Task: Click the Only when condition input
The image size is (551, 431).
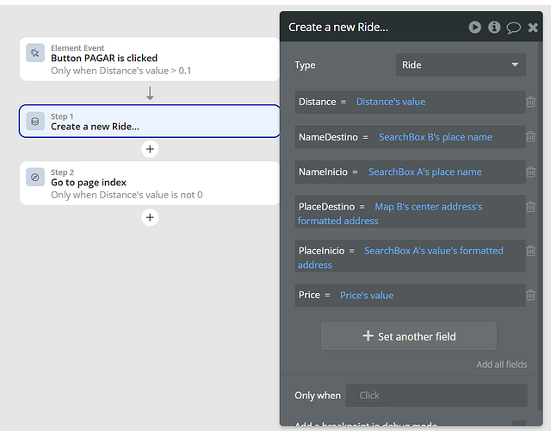Action: [436, 395]
